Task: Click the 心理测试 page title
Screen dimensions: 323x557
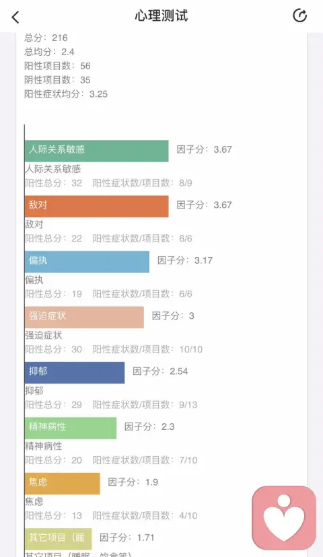Action: click(x=161, y=16)
